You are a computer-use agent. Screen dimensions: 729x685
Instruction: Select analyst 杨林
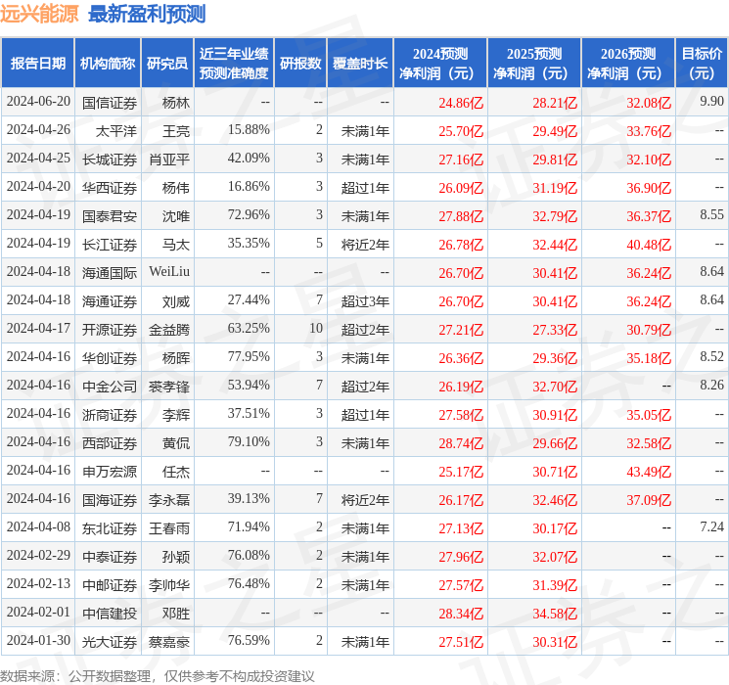176,103
